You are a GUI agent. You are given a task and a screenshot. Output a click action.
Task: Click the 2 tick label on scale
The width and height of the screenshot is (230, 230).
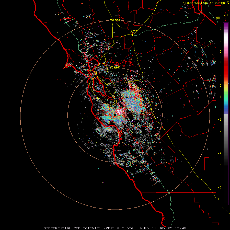coord(221,85)
